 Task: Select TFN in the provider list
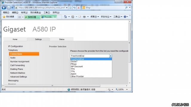click(x=91, y=69)
